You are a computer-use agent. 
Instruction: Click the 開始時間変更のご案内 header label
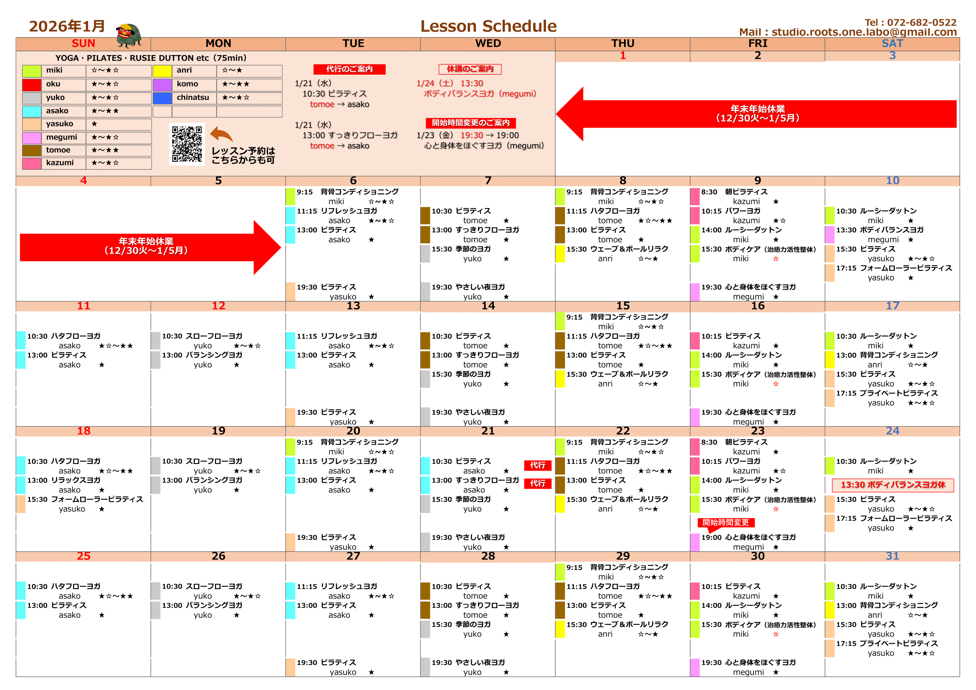[x=470, y=123]
